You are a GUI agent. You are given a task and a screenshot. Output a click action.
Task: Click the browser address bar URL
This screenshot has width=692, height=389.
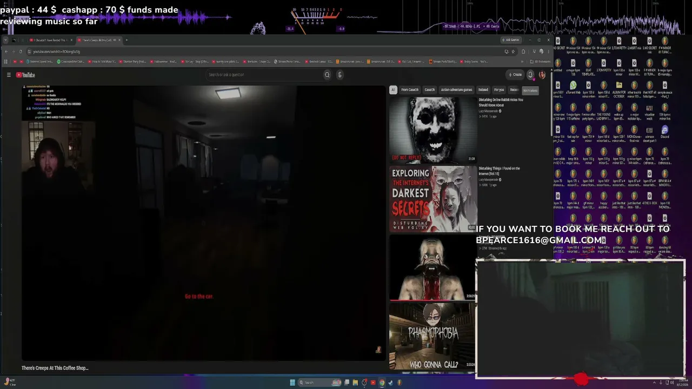(x=56, y=51)
